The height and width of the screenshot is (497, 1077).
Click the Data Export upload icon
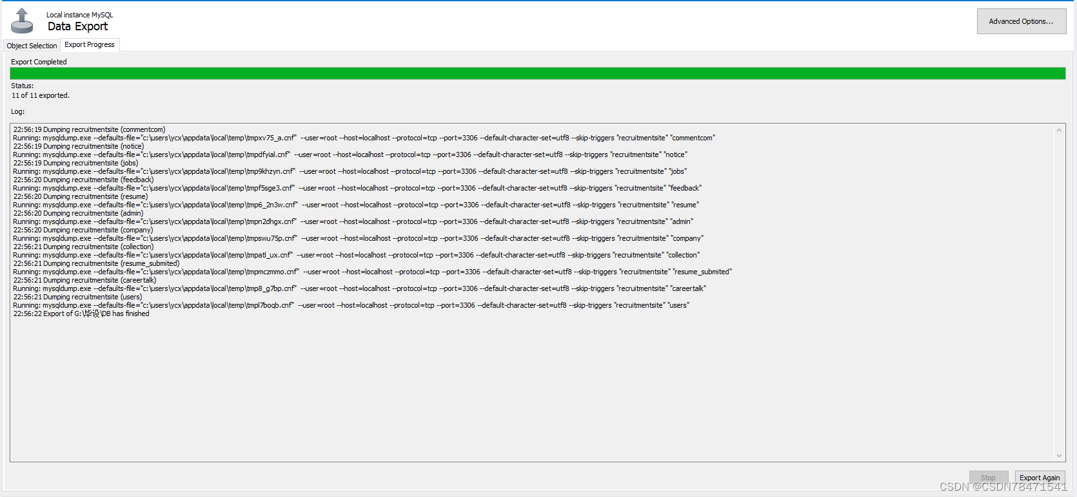tap(22, 21)
